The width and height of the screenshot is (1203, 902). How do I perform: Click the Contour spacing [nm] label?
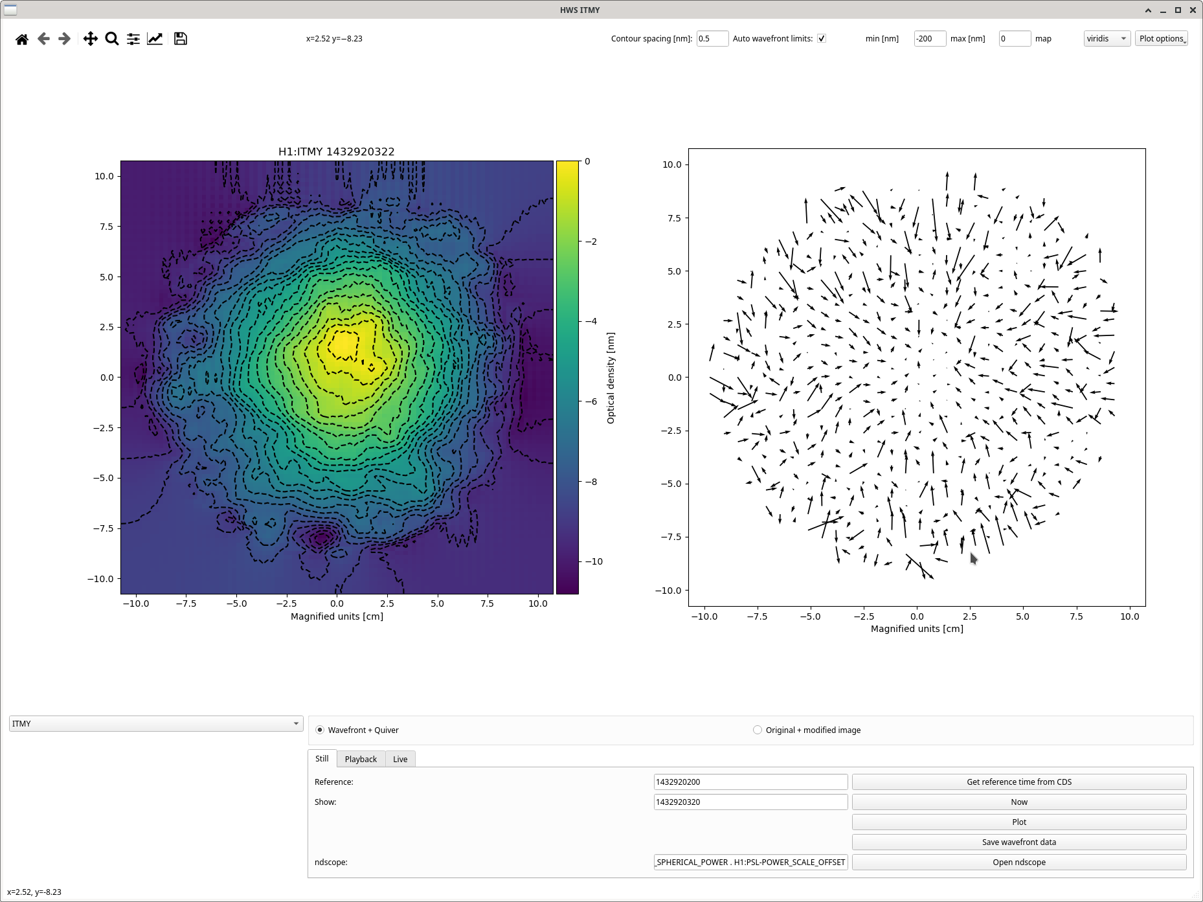click(x=651, y=39)
